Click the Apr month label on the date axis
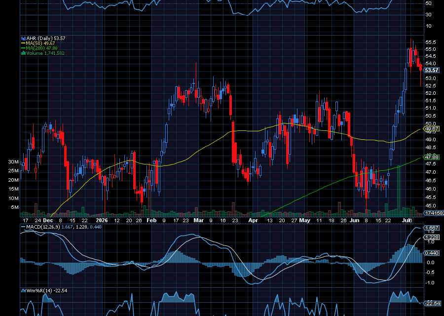444x316 pixels. tap(253, 220)
